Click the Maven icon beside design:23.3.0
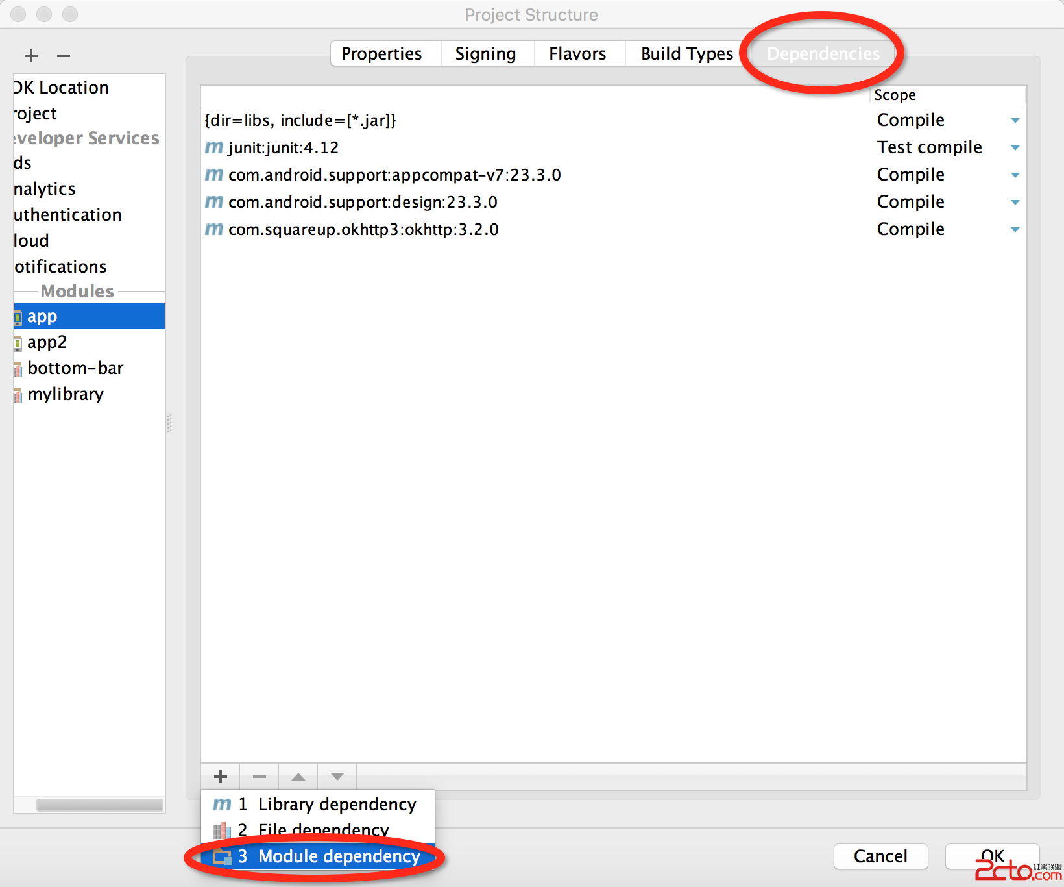The width and height of the screenshot is (1064, 887). pos(214,203)
